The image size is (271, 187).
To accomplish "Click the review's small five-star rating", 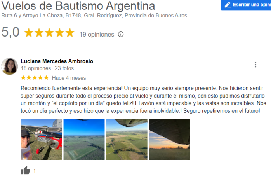I will click(x=35, y=78).
